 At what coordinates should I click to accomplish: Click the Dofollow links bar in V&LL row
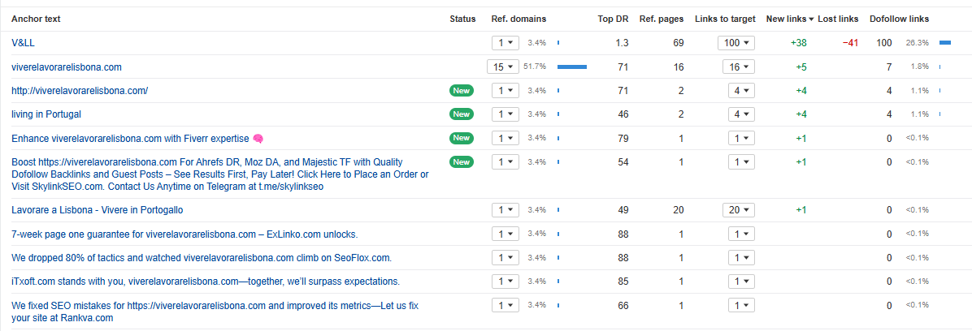944,43
